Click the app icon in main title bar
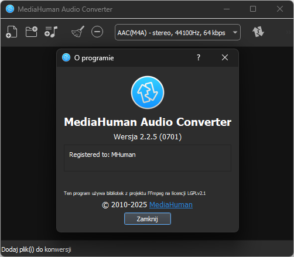294x257 pixels. pos(10,9)
